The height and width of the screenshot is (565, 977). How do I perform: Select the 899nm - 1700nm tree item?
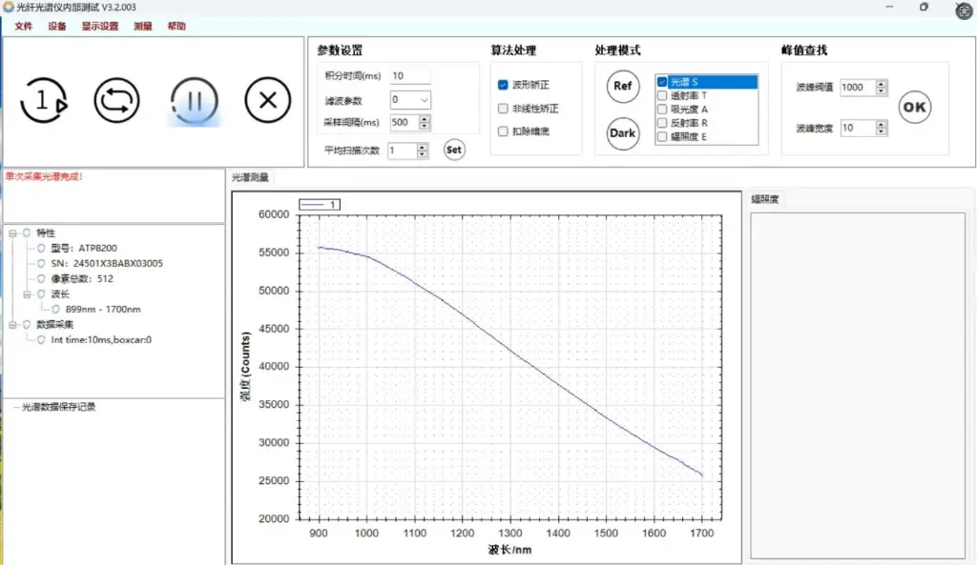click(x=103, y=310)
